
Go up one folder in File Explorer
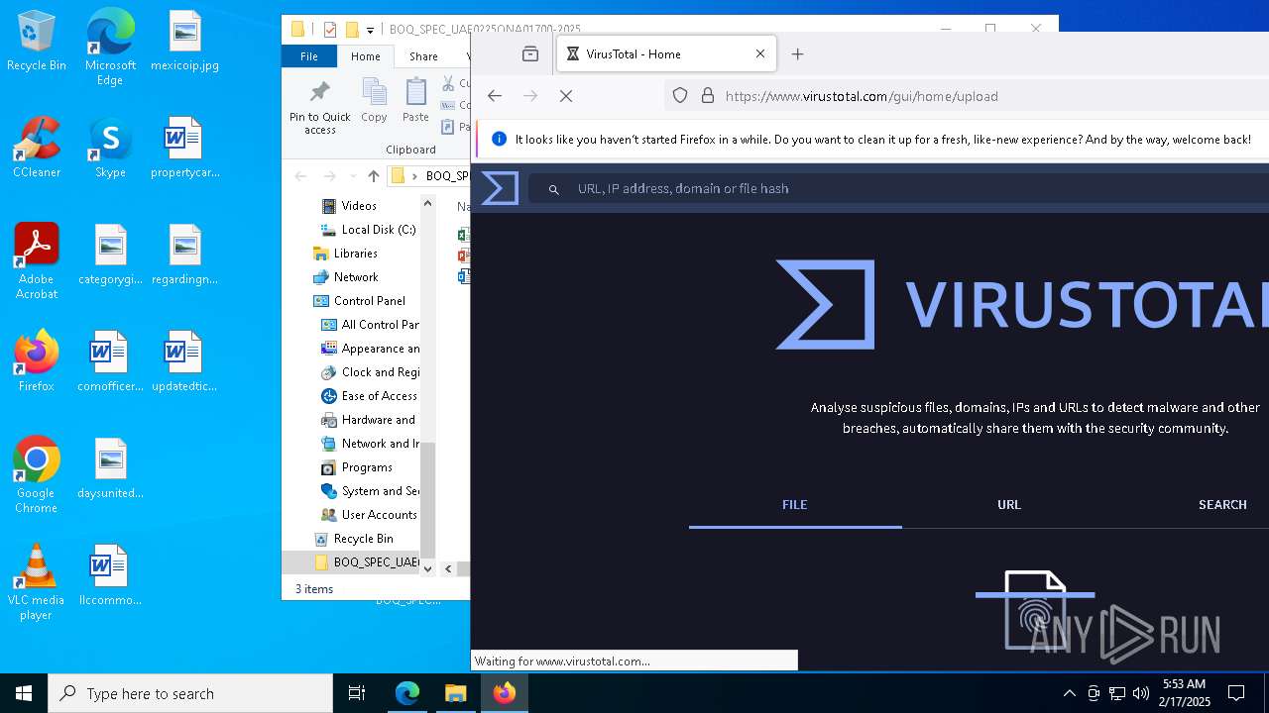[x=373, y=176]
